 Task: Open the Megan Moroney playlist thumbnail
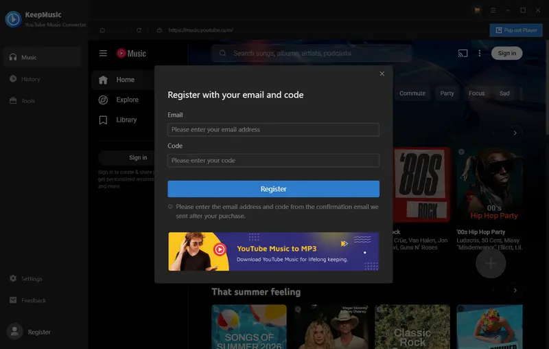point(331,326)
